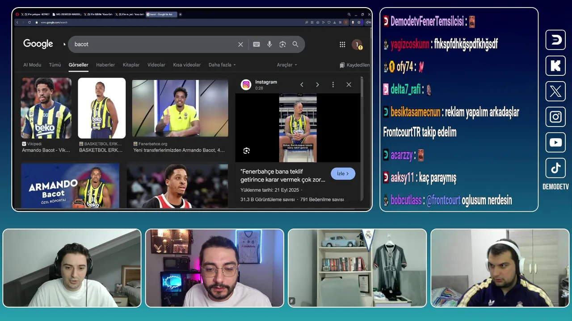Switch to the Tümü tab
Viewport: 572px width, 321px height.
click(x=55, y=65)
